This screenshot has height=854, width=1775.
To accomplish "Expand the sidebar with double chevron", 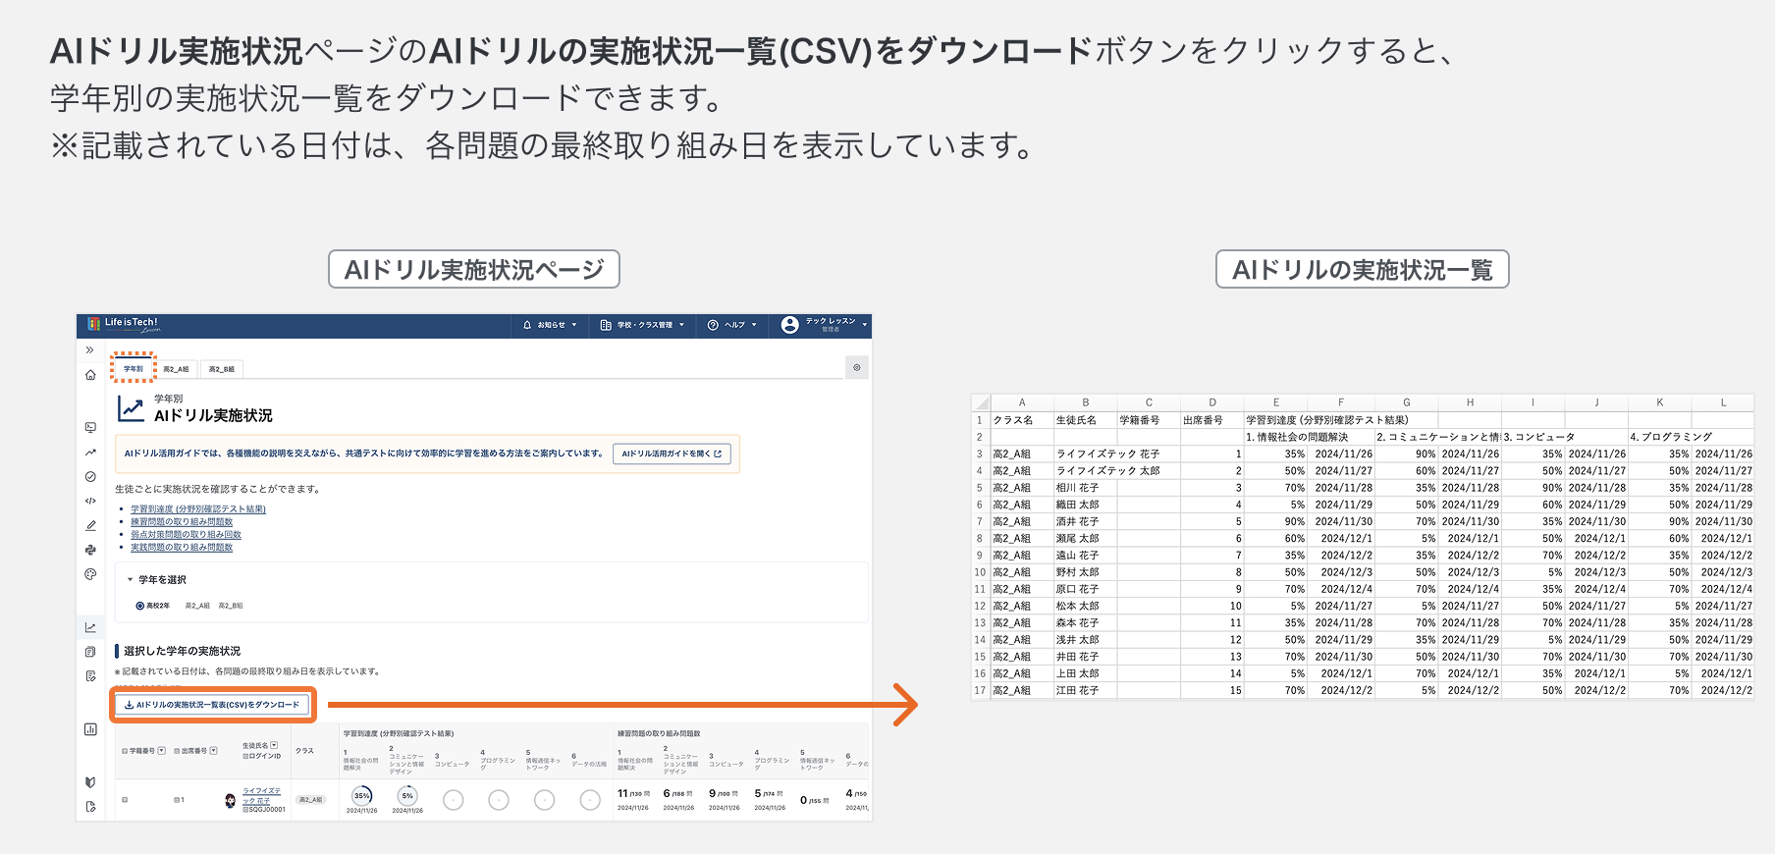I will click(x=89, y=349).
